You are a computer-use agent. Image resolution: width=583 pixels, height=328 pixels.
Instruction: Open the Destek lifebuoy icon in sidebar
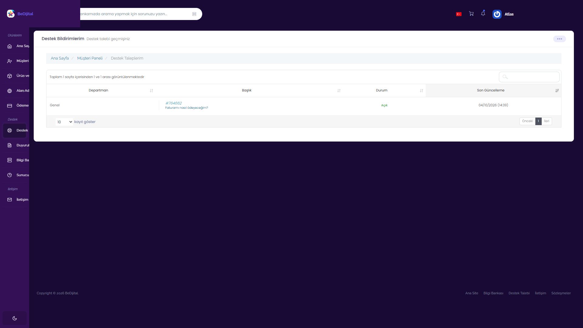9,131
